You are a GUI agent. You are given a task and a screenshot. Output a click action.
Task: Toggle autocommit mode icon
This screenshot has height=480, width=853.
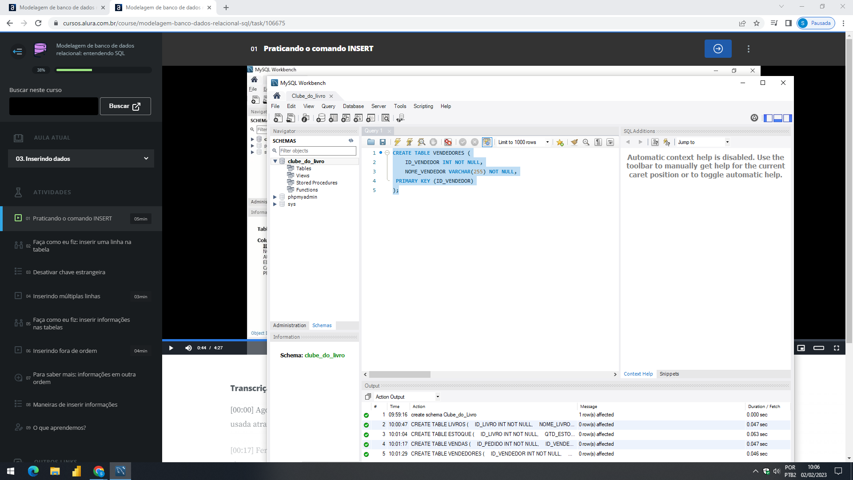click(487, 142)
